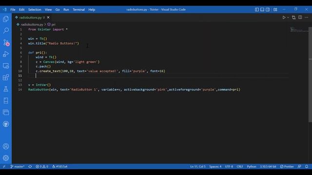Open the Testing flask view

click(x=6, y=89)
